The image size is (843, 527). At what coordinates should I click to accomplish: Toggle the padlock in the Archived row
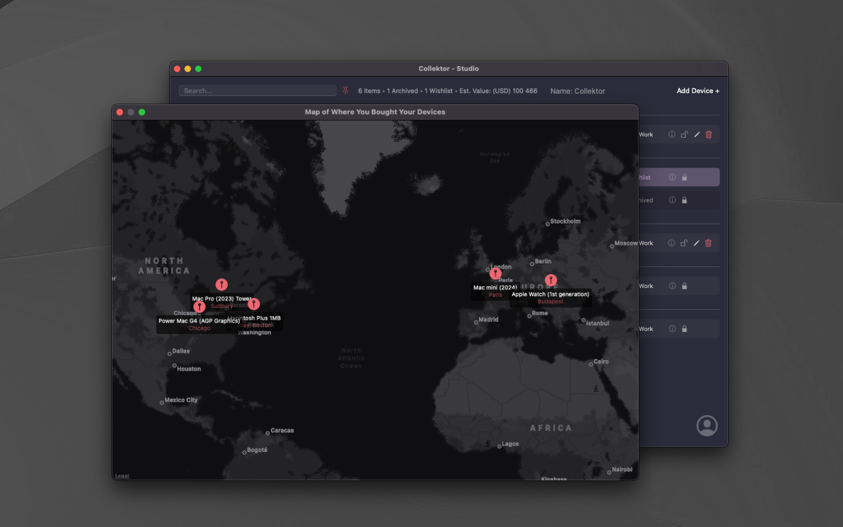(x=684, y=200)
